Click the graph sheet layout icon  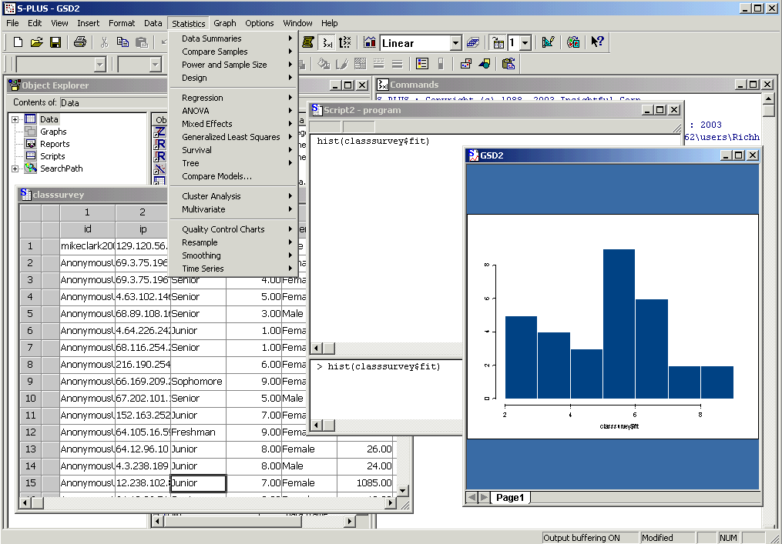(x=497, y=43)
